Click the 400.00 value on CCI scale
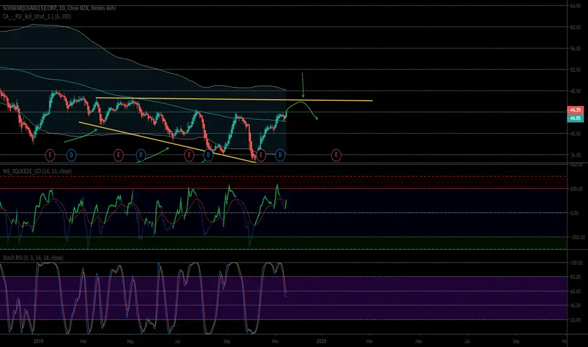The image size is (588, 347). point(577,165)
